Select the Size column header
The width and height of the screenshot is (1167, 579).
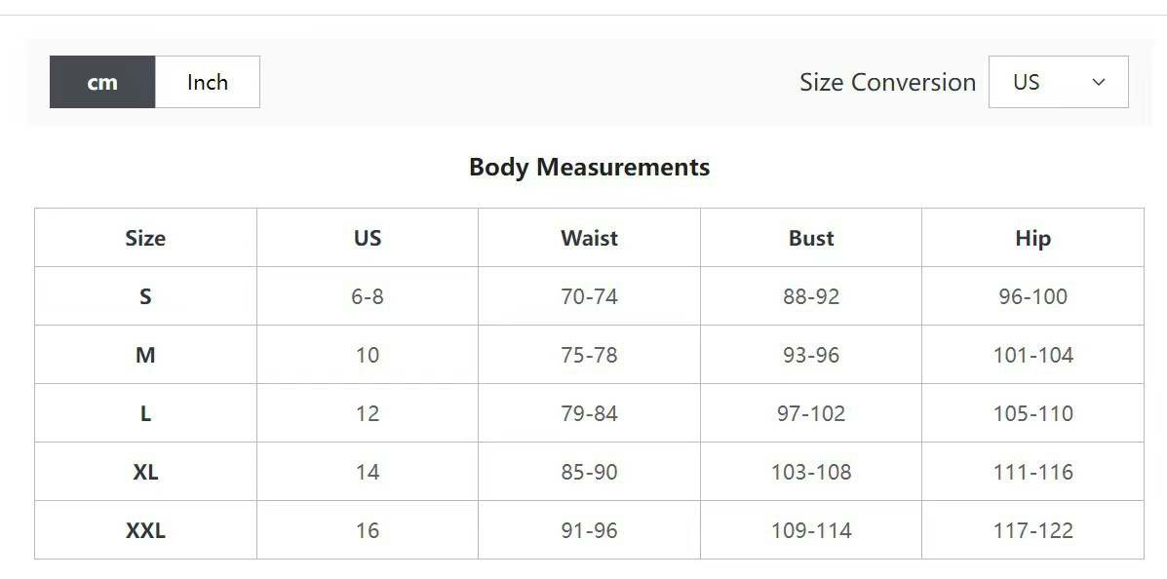coord(145,238)
